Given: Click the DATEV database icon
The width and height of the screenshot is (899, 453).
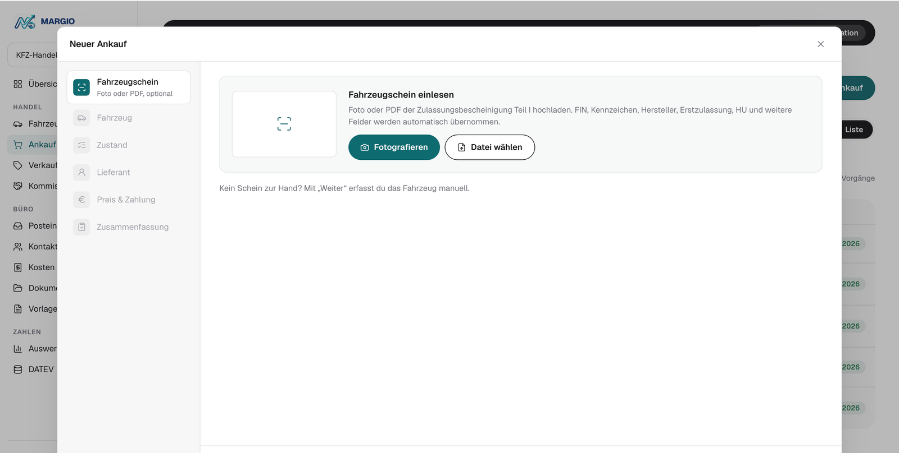Looking at the screenshot, I should 18,369.
